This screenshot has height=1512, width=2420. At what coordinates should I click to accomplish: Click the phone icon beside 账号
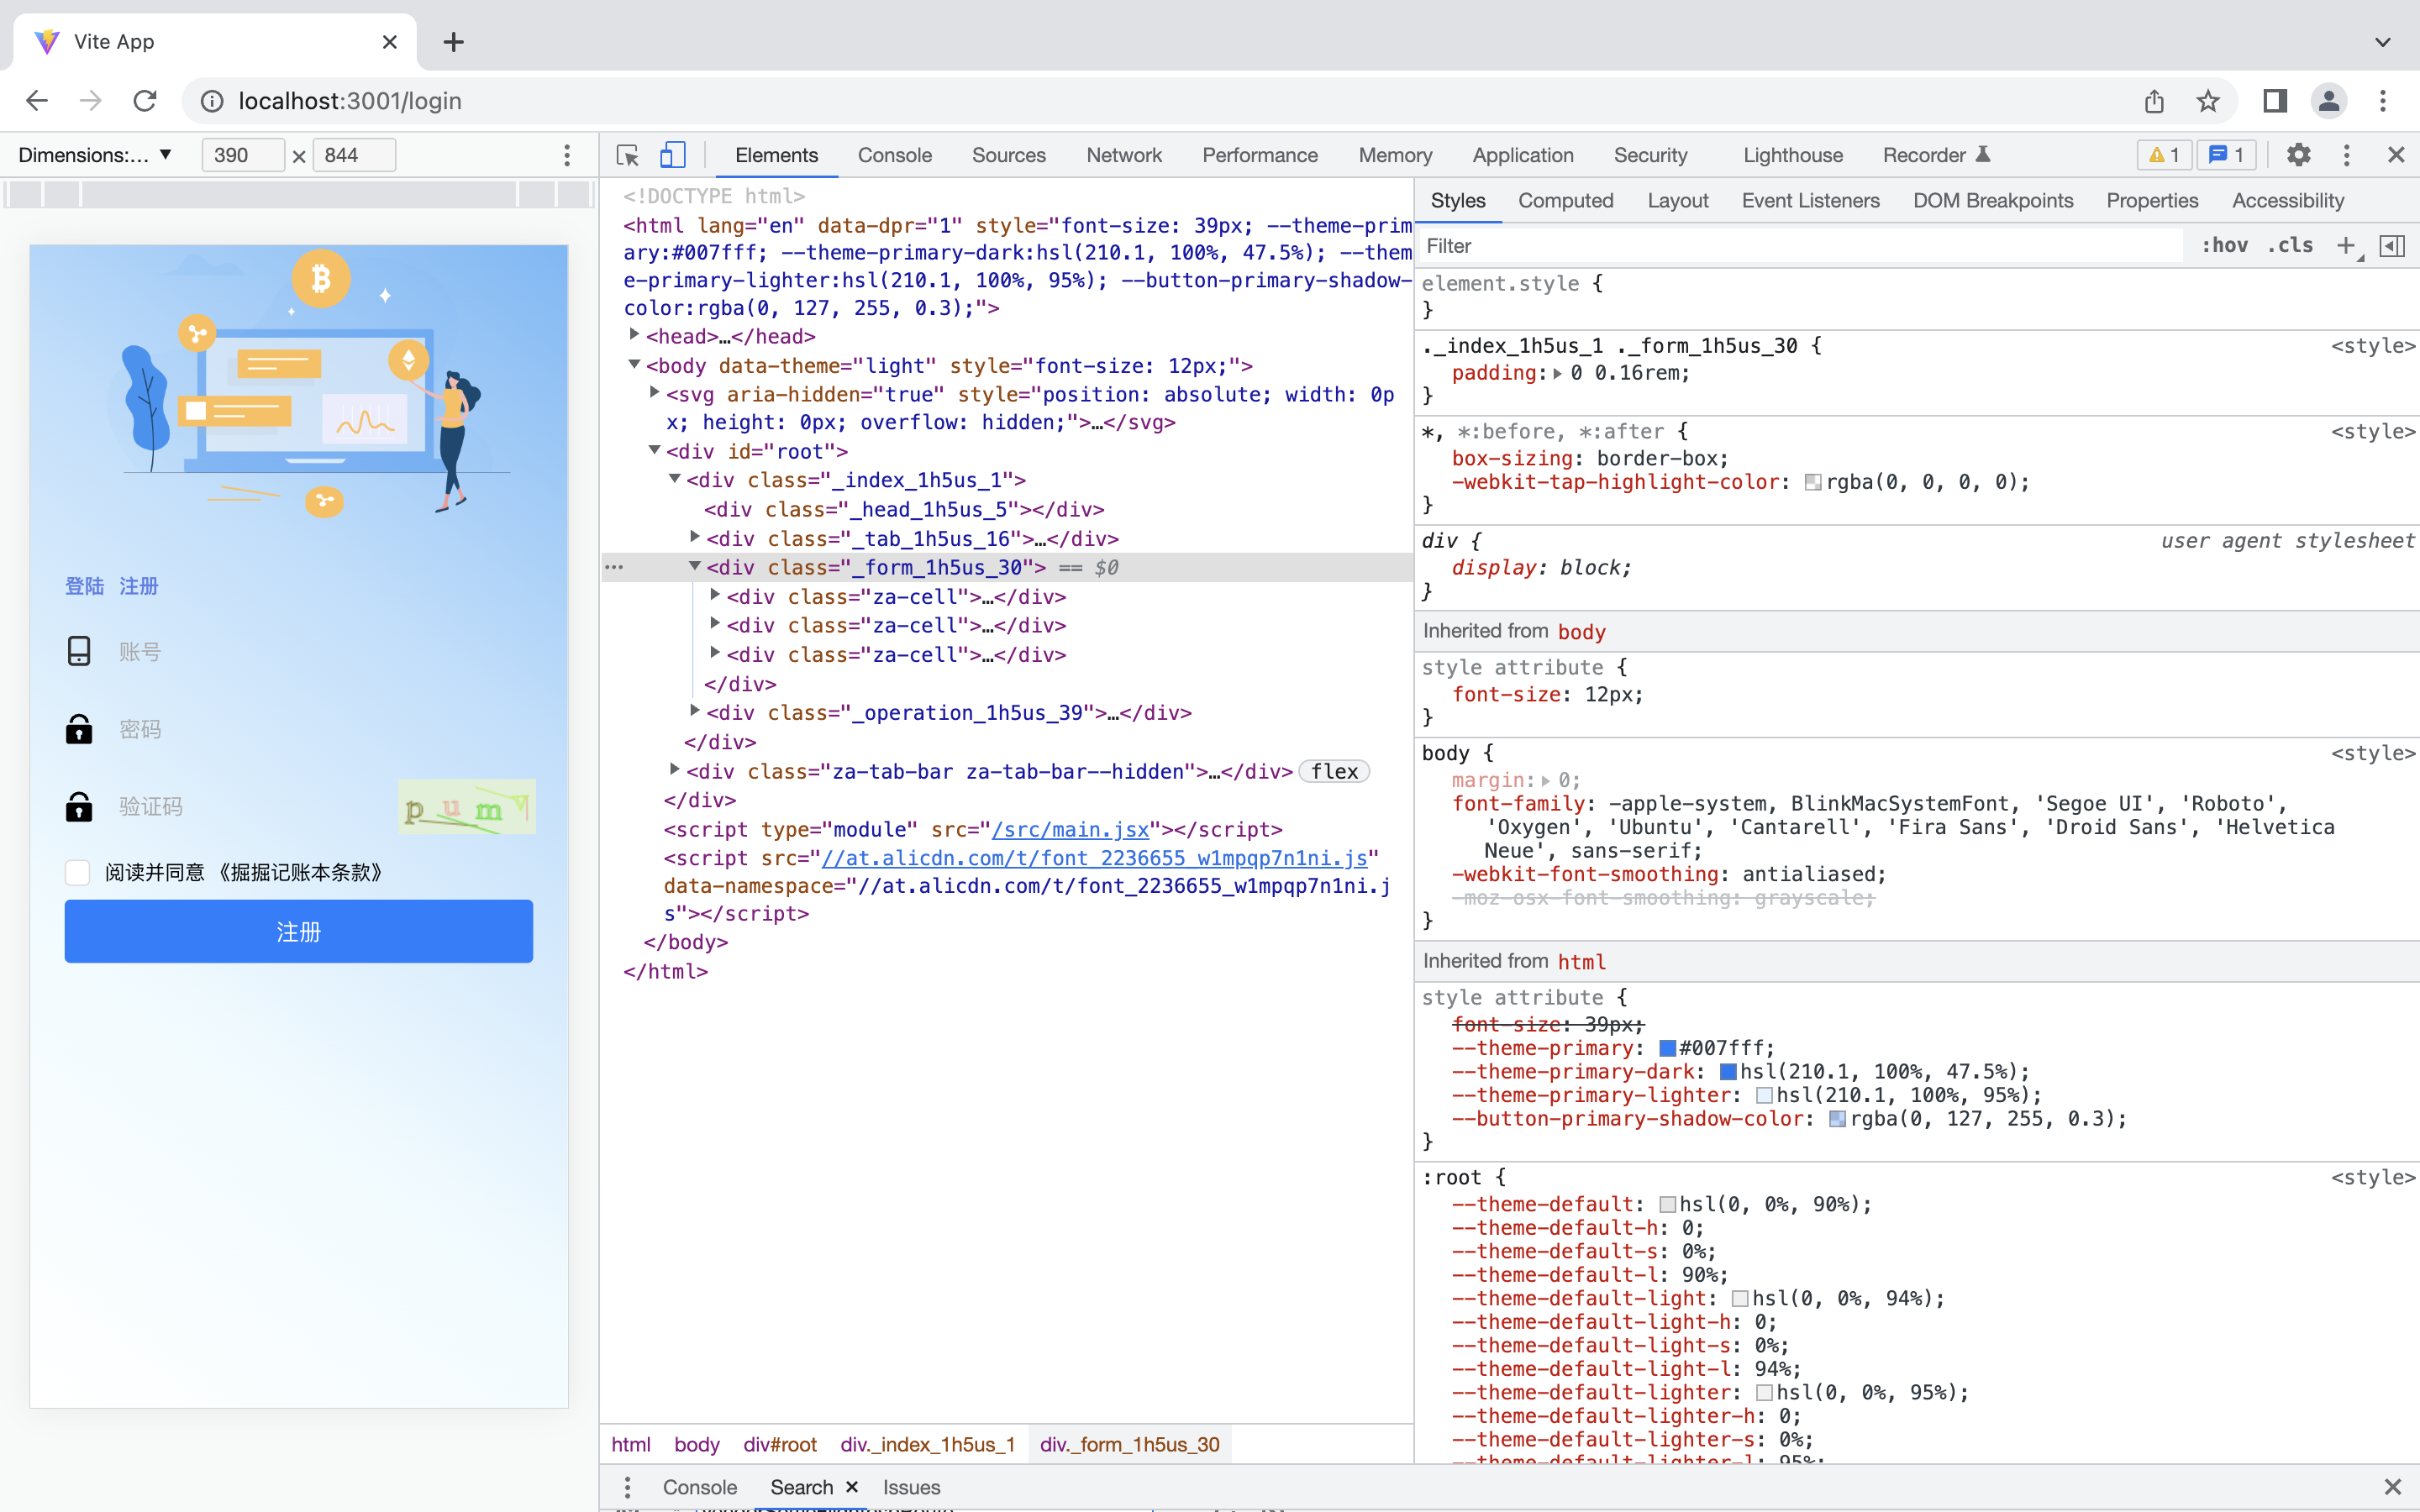[x=79, y=652]
